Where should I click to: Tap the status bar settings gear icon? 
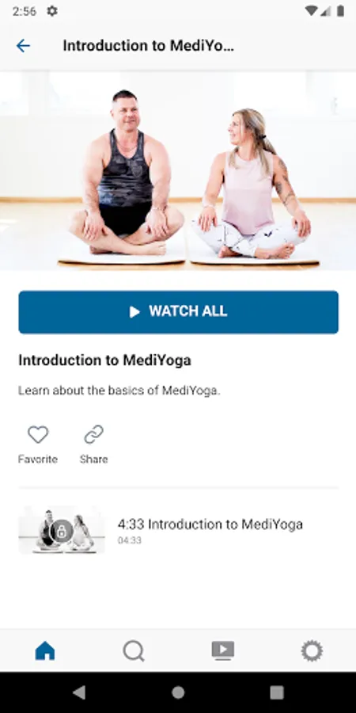coord(52,11)
